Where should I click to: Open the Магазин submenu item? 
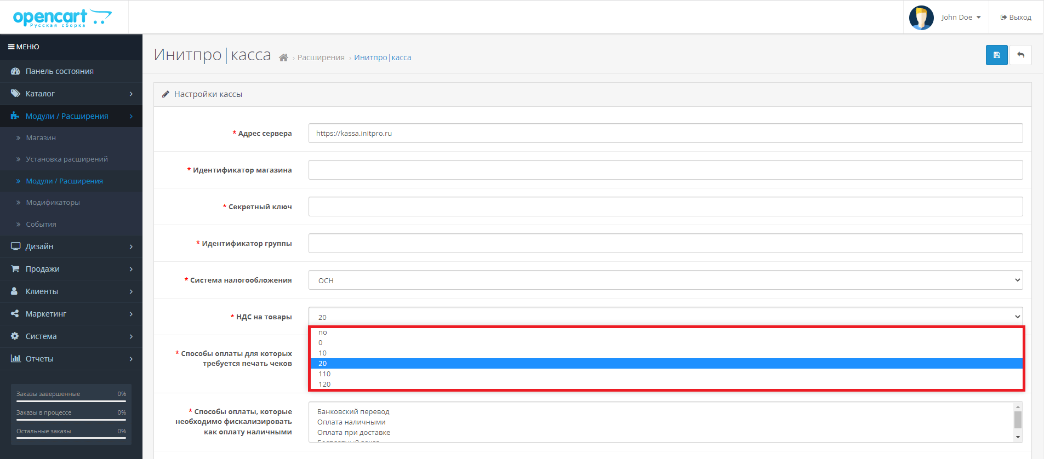71,138
